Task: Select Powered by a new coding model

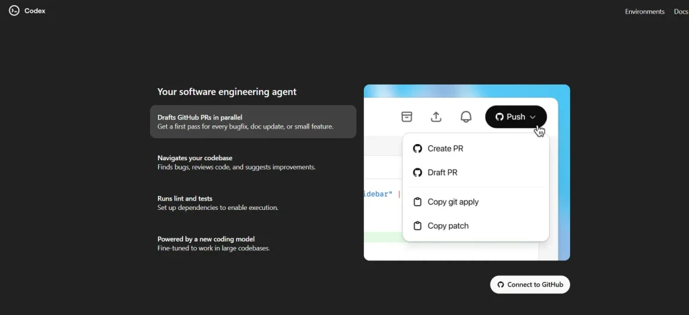Action: click(253, 244)
